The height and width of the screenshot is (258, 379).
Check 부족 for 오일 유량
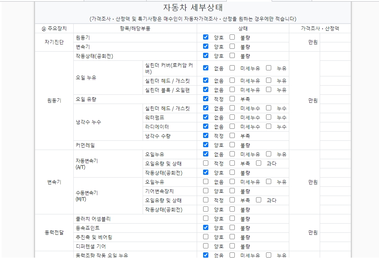click(x=232, y=99)
